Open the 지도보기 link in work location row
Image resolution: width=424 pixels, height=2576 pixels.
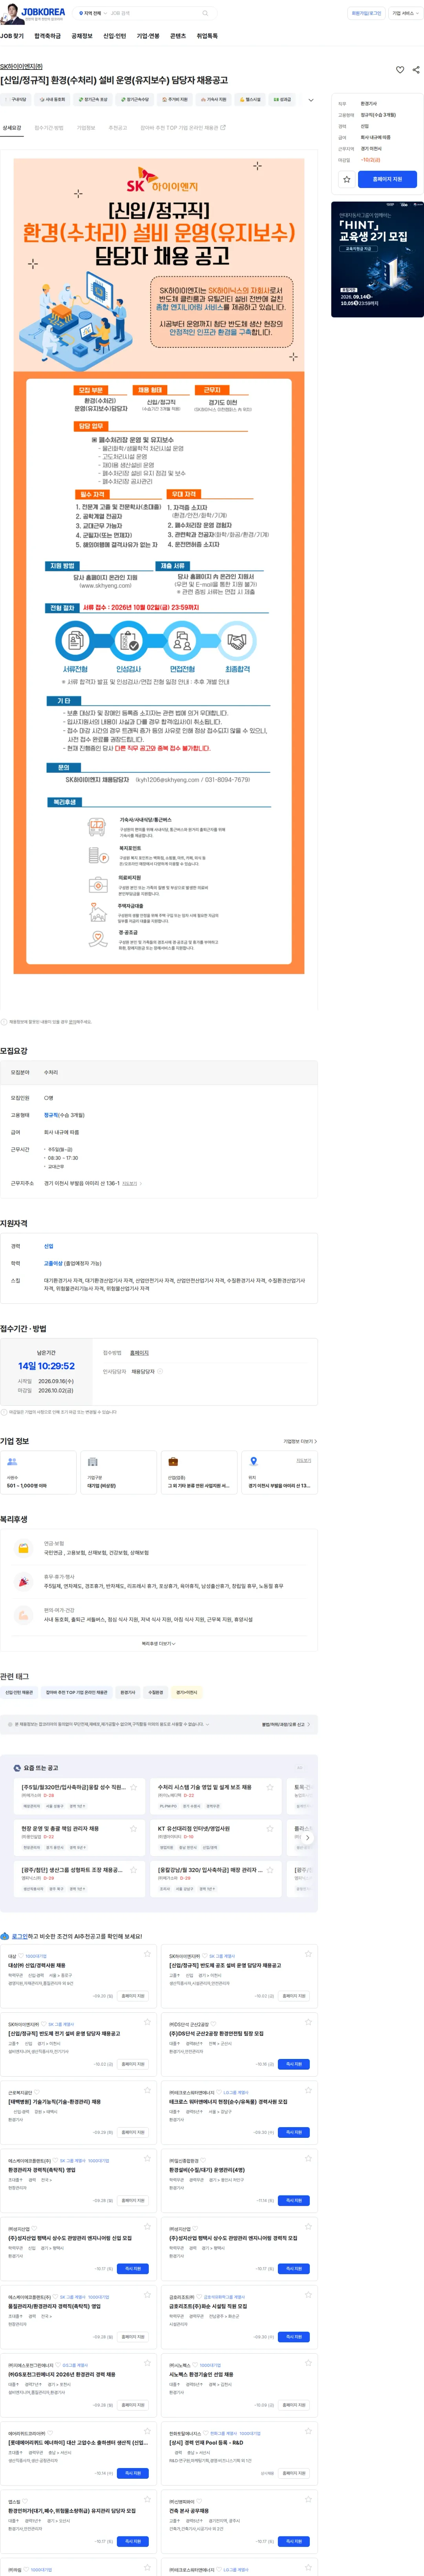tap(131, 1183)
